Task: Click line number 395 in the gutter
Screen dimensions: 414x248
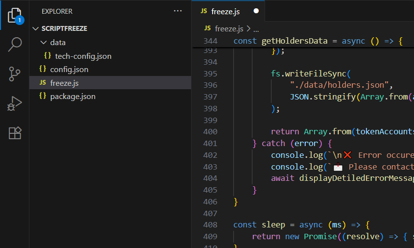Action: [x=211, y=74]
